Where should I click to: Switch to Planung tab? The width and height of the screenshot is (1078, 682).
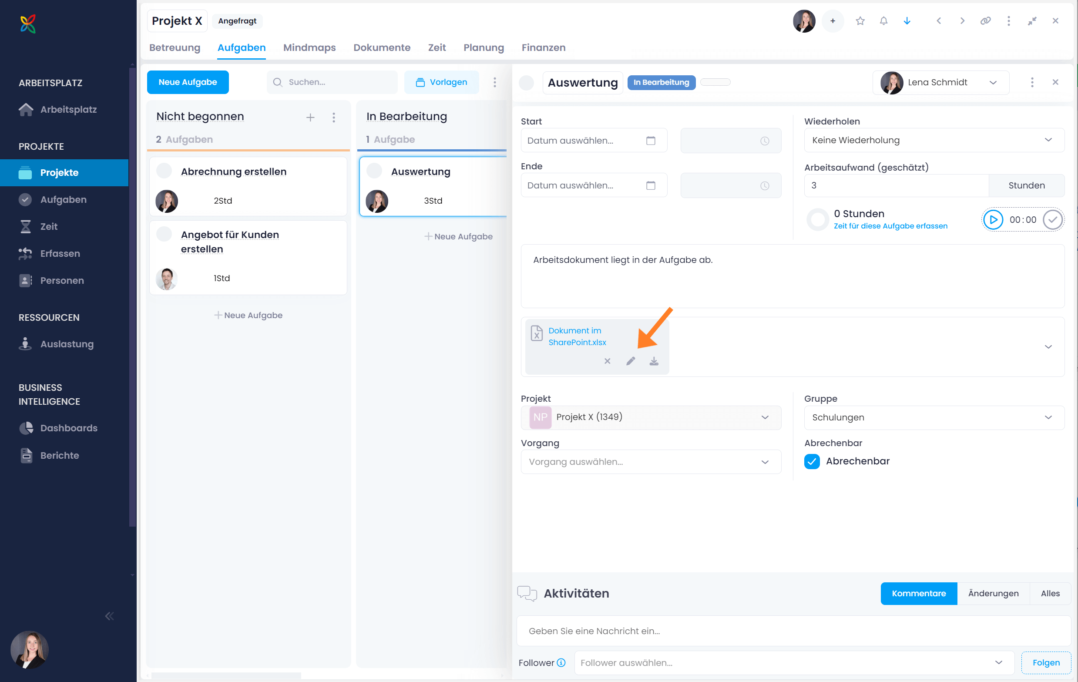484,47
